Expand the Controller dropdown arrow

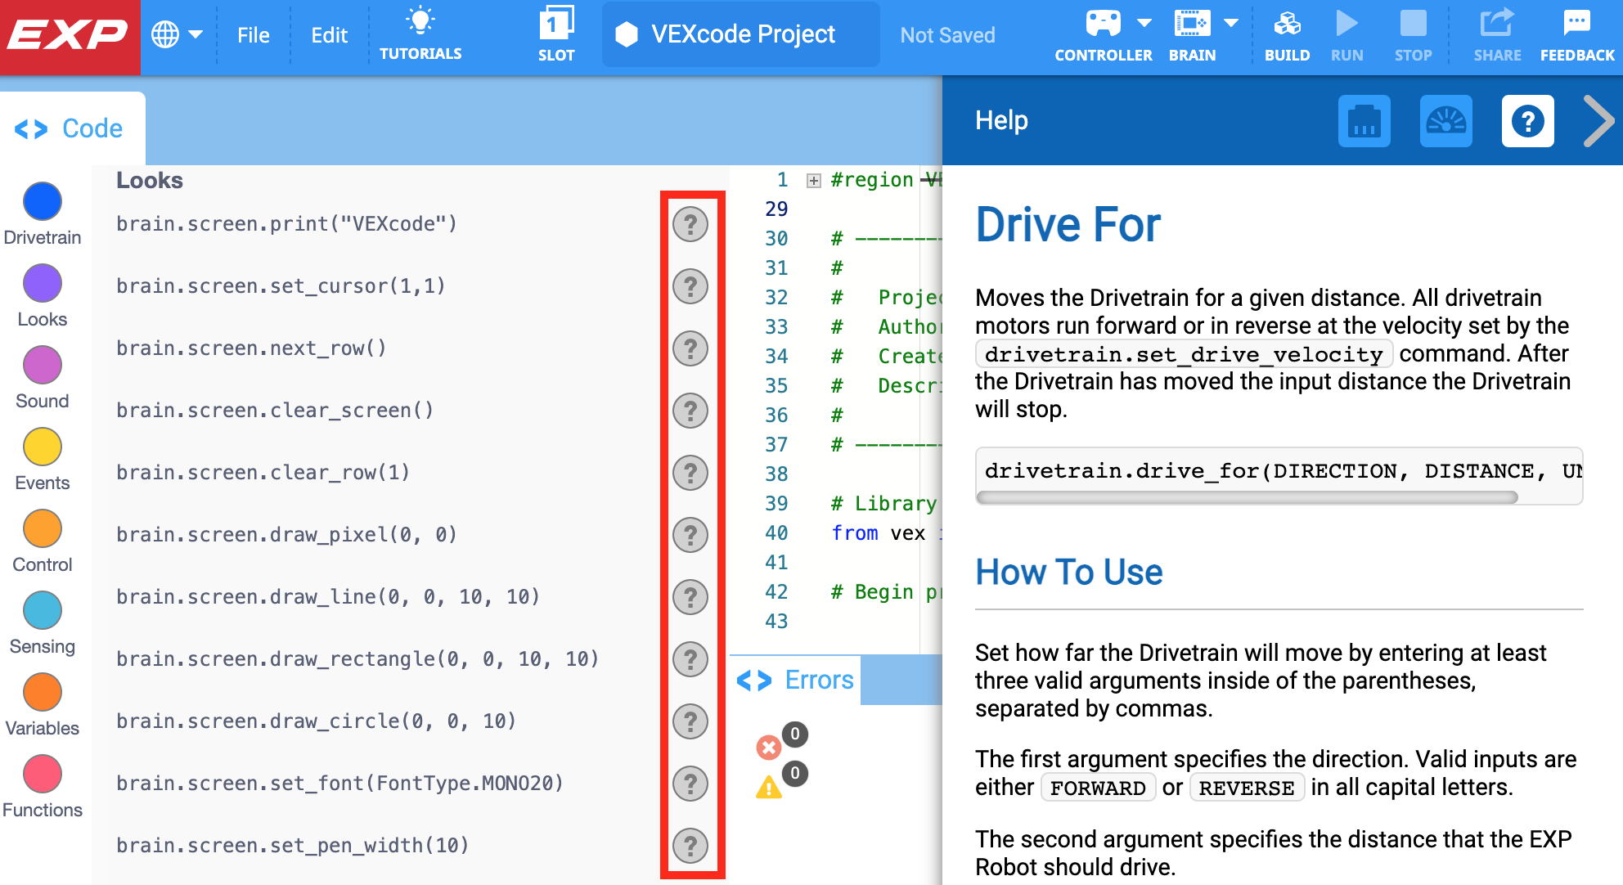(1144, 23)
